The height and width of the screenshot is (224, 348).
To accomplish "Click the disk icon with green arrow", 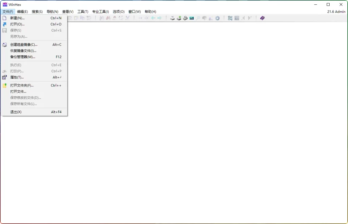I will point(179,18).
